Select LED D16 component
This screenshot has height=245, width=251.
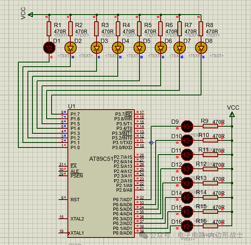click(187, 226)
